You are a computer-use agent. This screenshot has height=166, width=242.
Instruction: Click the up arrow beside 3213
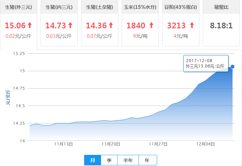pos(192,25)
